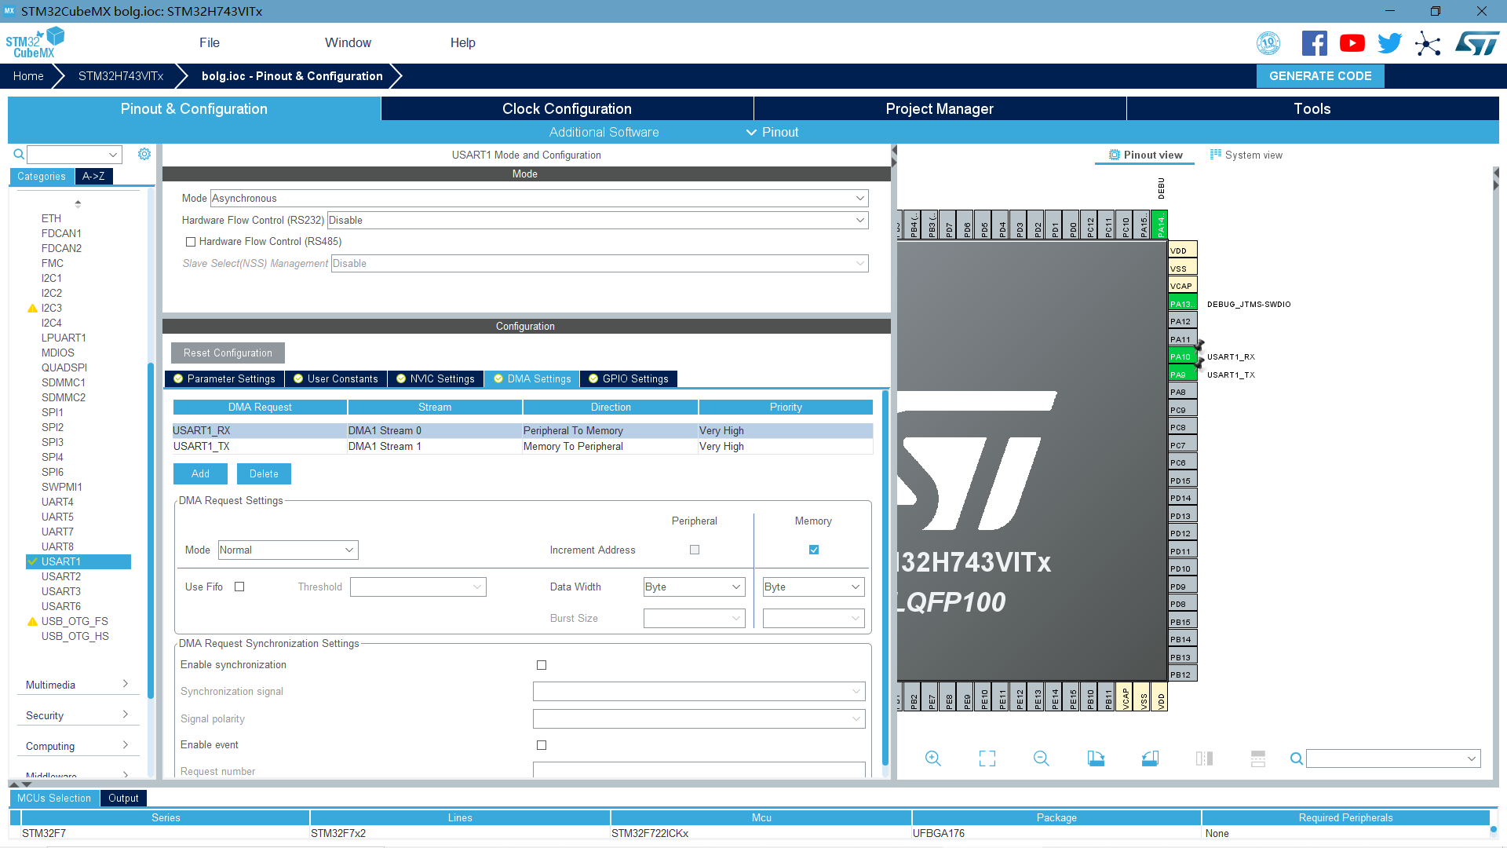This screenshot has height=848, width=1507.
Task: Click the pin search magnifier icon
Action: click(1297, 758)
